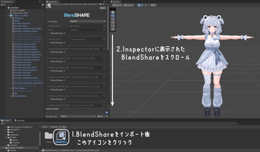Open the Language dropdown set to English
The width and height of the screenshot is (260, 152).
point(88,21)
